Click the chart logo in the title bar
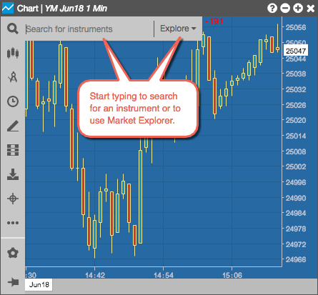Viewport: 318px width, 295px height. [8, 8]
